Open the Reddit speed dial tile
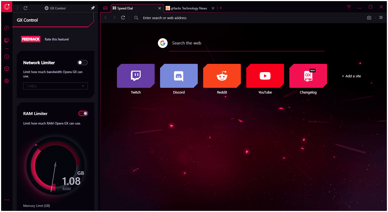This screenshot has height=212, width=388. point(222,76)
